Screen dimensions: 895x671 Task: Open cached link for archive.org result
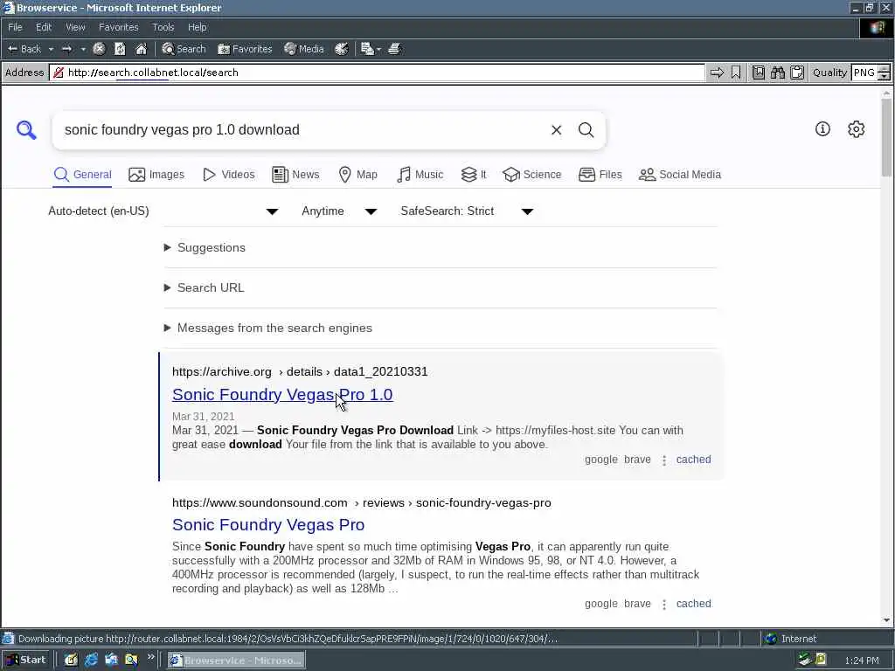tap(693, 460)
